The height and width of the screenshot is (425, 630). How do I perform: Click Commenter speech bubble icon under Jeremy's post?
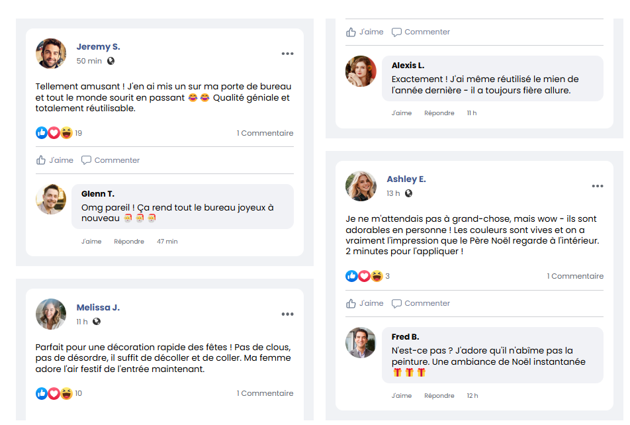click(x=86, y=160)
